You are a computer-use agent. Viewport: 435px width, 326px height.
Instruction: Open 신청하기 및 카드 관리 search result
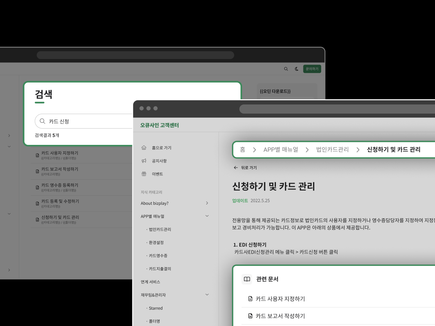[60, 217]
